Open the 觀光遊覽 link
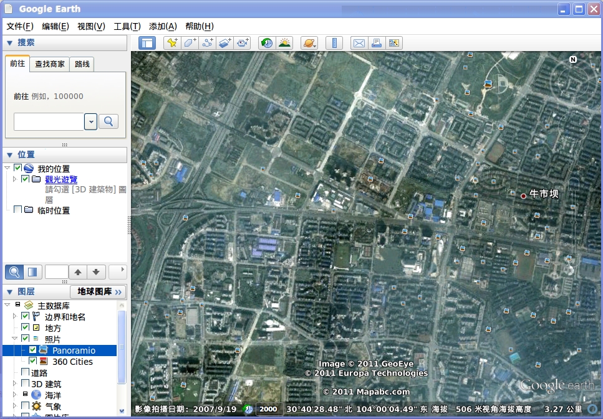603x419 pixels. (x=61, y=179)
